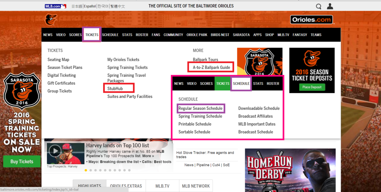Open Digital Ticketing link
Viewport: 381px width, 192px height.
click(x=62, y=75)
